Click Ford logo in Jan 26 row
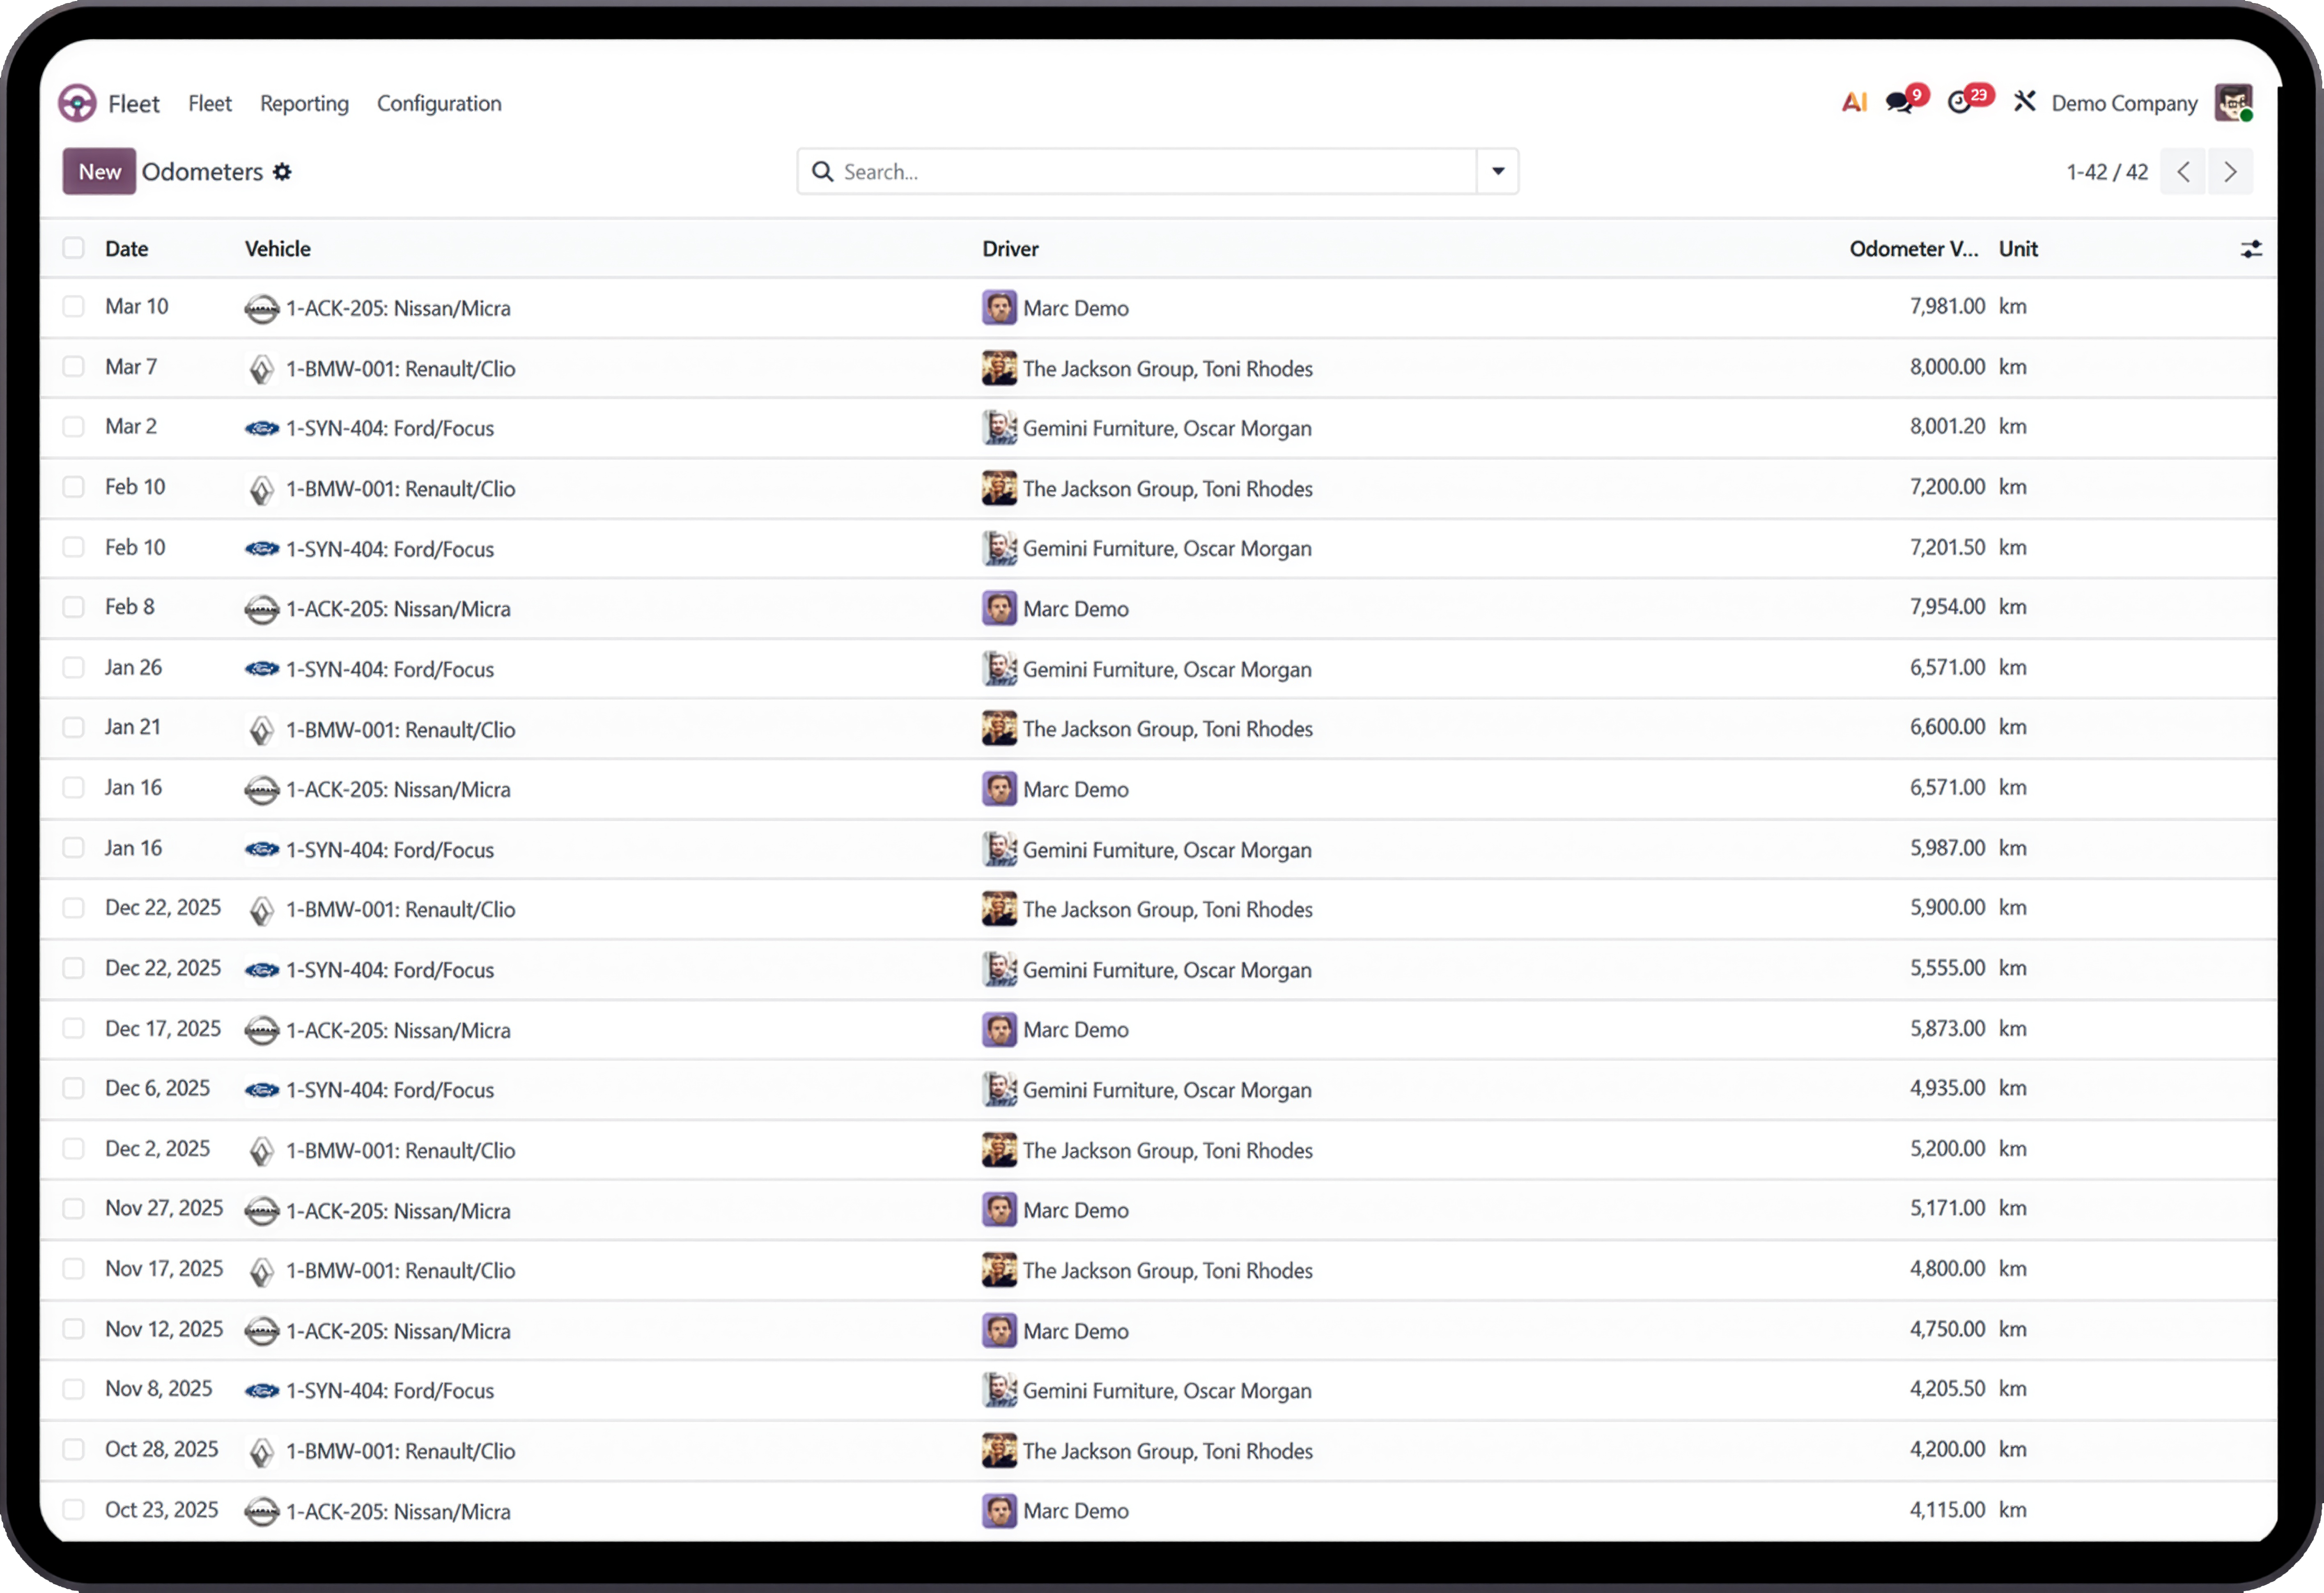 [x=261, y=669]
